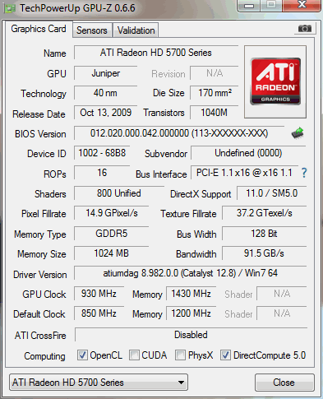Screen dimensions: 323x399
Task: Click the bus interface question mark
Action: coord(304,173)
